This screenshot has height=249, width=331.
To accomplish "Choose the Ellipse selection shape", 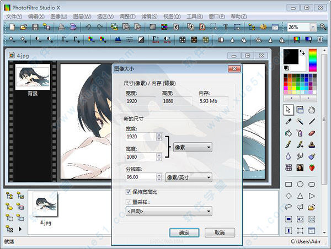I will tap(300, 185).
